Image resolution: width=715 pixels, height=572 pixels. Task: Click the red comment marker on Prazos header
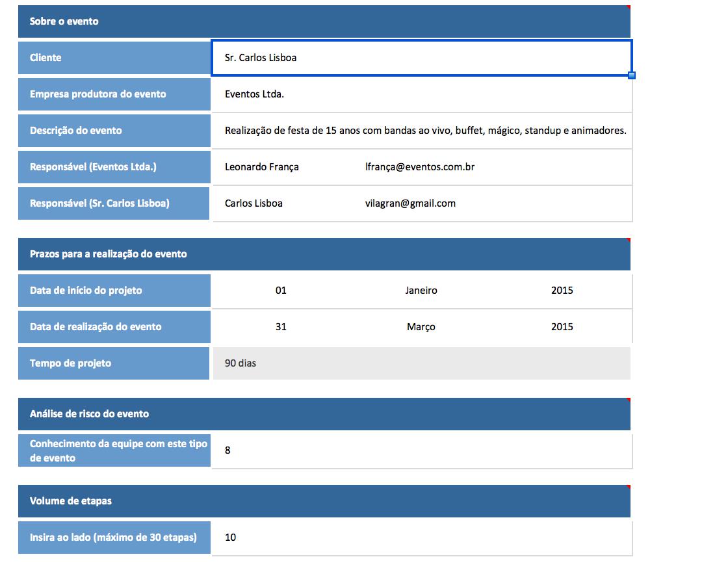point(628,240)
